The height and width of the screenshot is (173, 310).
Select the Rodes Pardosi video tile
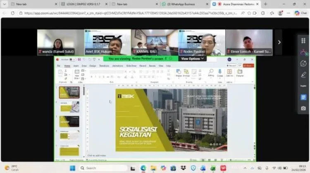(202, 42)
